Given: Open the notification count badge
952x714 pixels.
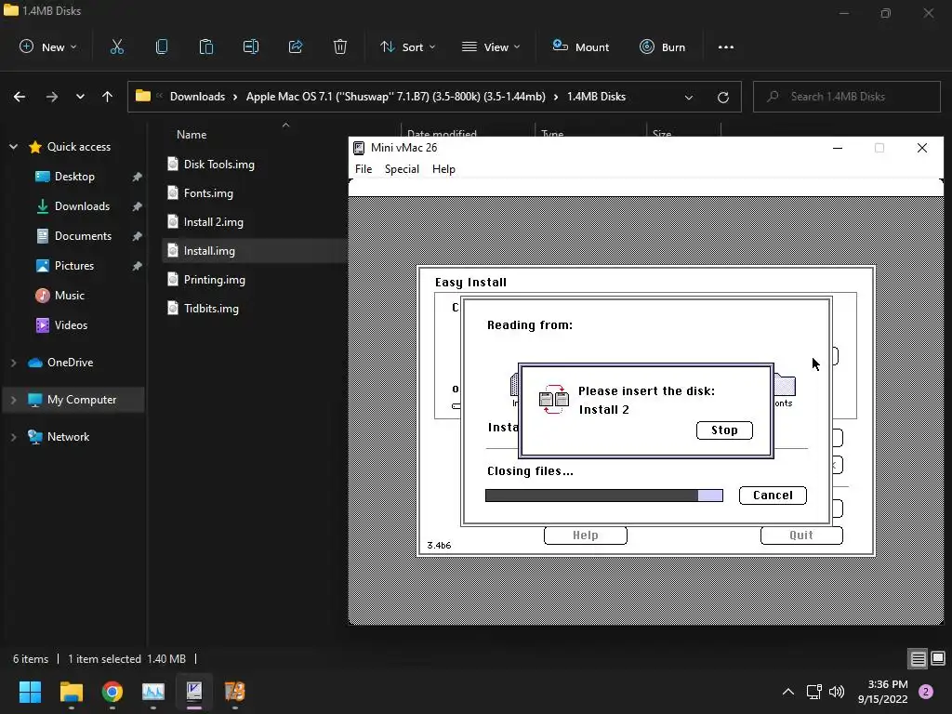Looking at the screenshot, I should pyautogui.click(x=926, y=692).
